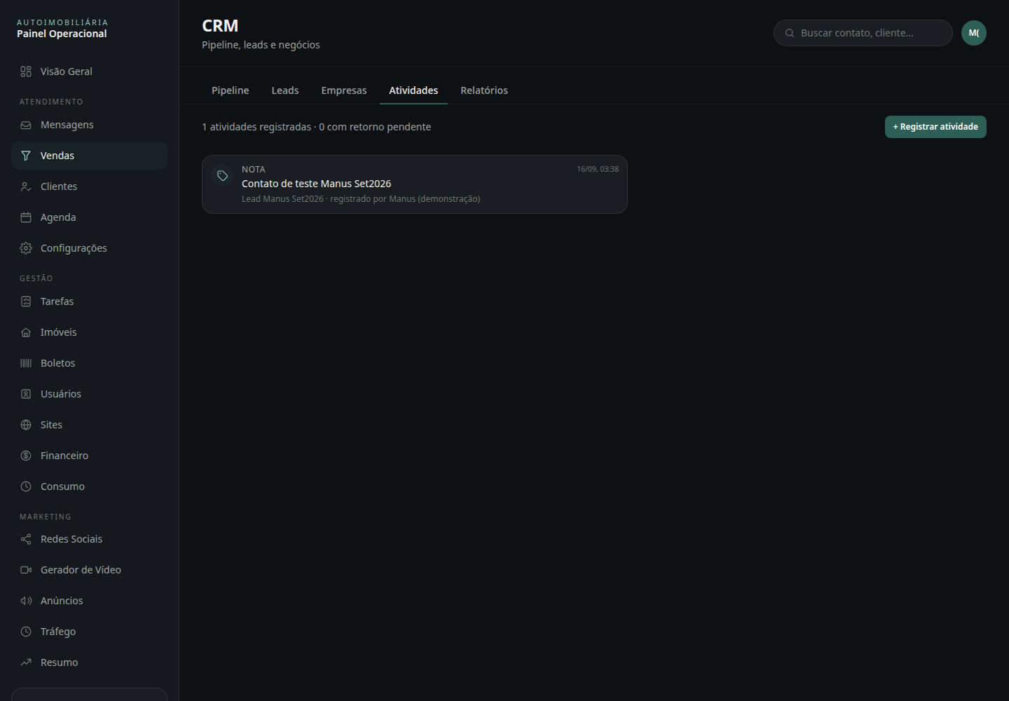Image resolution: width=1009 pixels, height=701 pixels.
Task: Click the CRM page heading
Action: click(220, 26)
